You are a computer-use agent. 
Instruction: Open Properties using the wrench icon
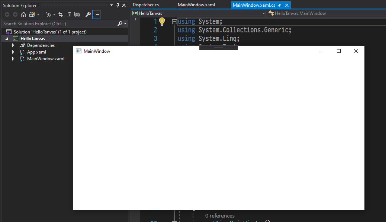(88, 15)
